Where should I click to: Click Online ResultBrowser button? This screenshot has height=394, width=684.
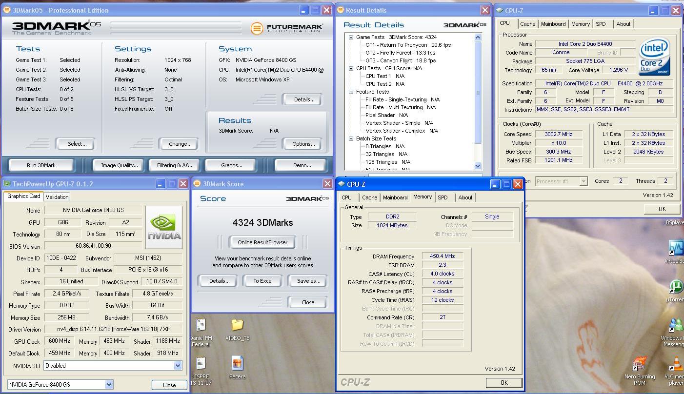262,242
